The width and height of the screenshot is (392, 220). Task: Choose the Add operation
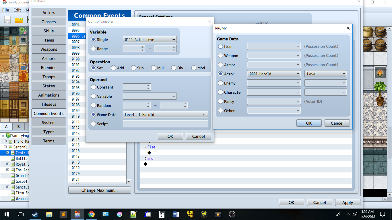(x=114, y=68)
